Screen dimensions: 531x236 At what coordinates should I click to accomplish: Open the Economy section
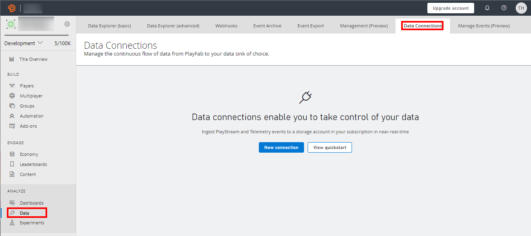pos(29,154)
